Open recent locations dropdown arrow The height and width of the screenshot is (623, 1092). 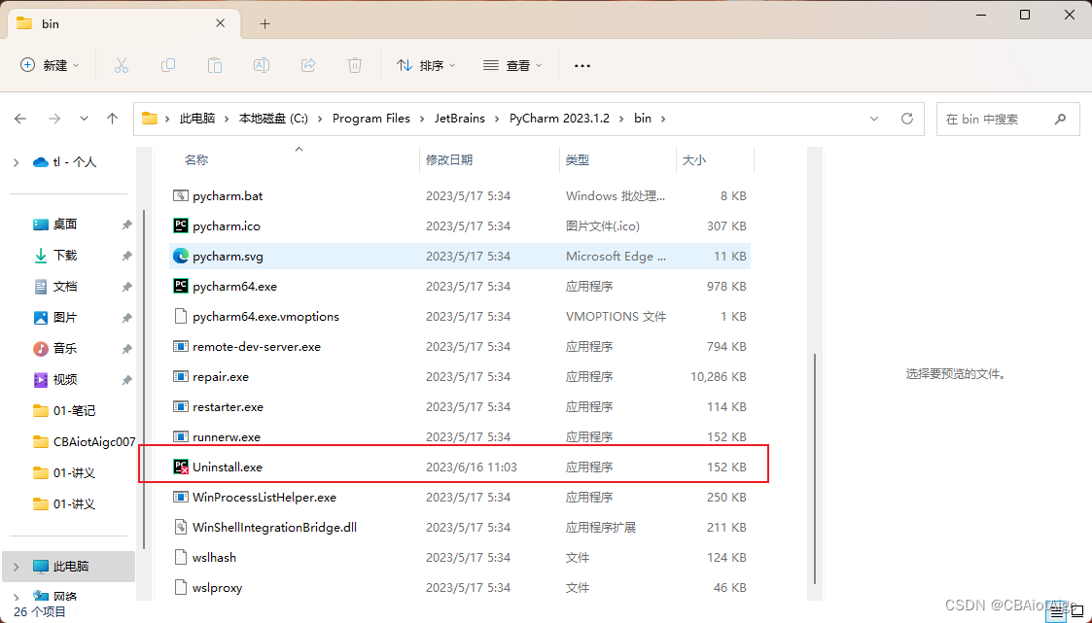pyautogui.click(x=84, y=119)
